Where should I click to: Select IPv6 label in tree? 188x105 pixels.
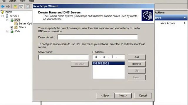click(x=17, y=31)
